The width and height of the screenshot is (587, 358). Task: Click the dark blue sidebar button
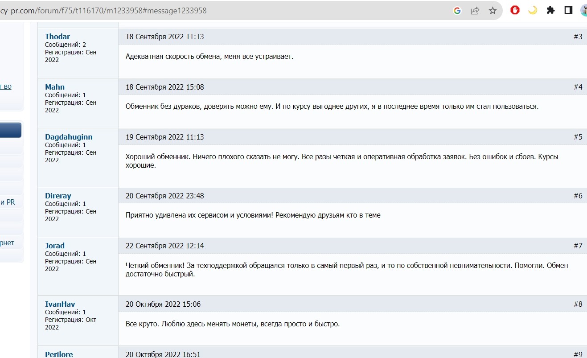[x=11, y=130]
